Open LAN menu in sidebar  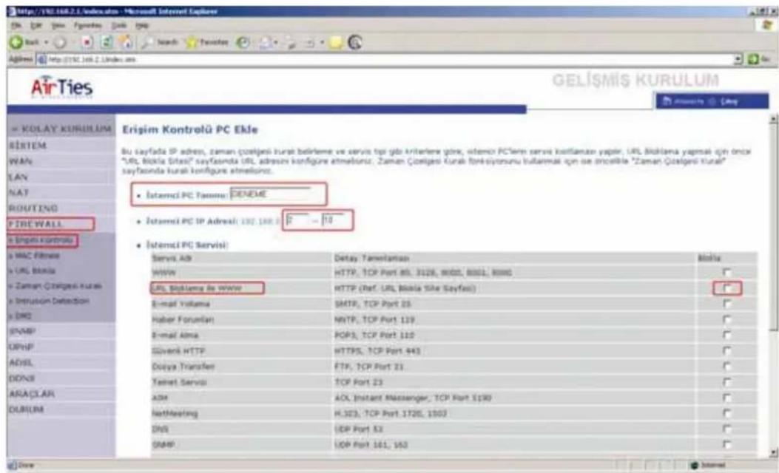tap(18, 177)
